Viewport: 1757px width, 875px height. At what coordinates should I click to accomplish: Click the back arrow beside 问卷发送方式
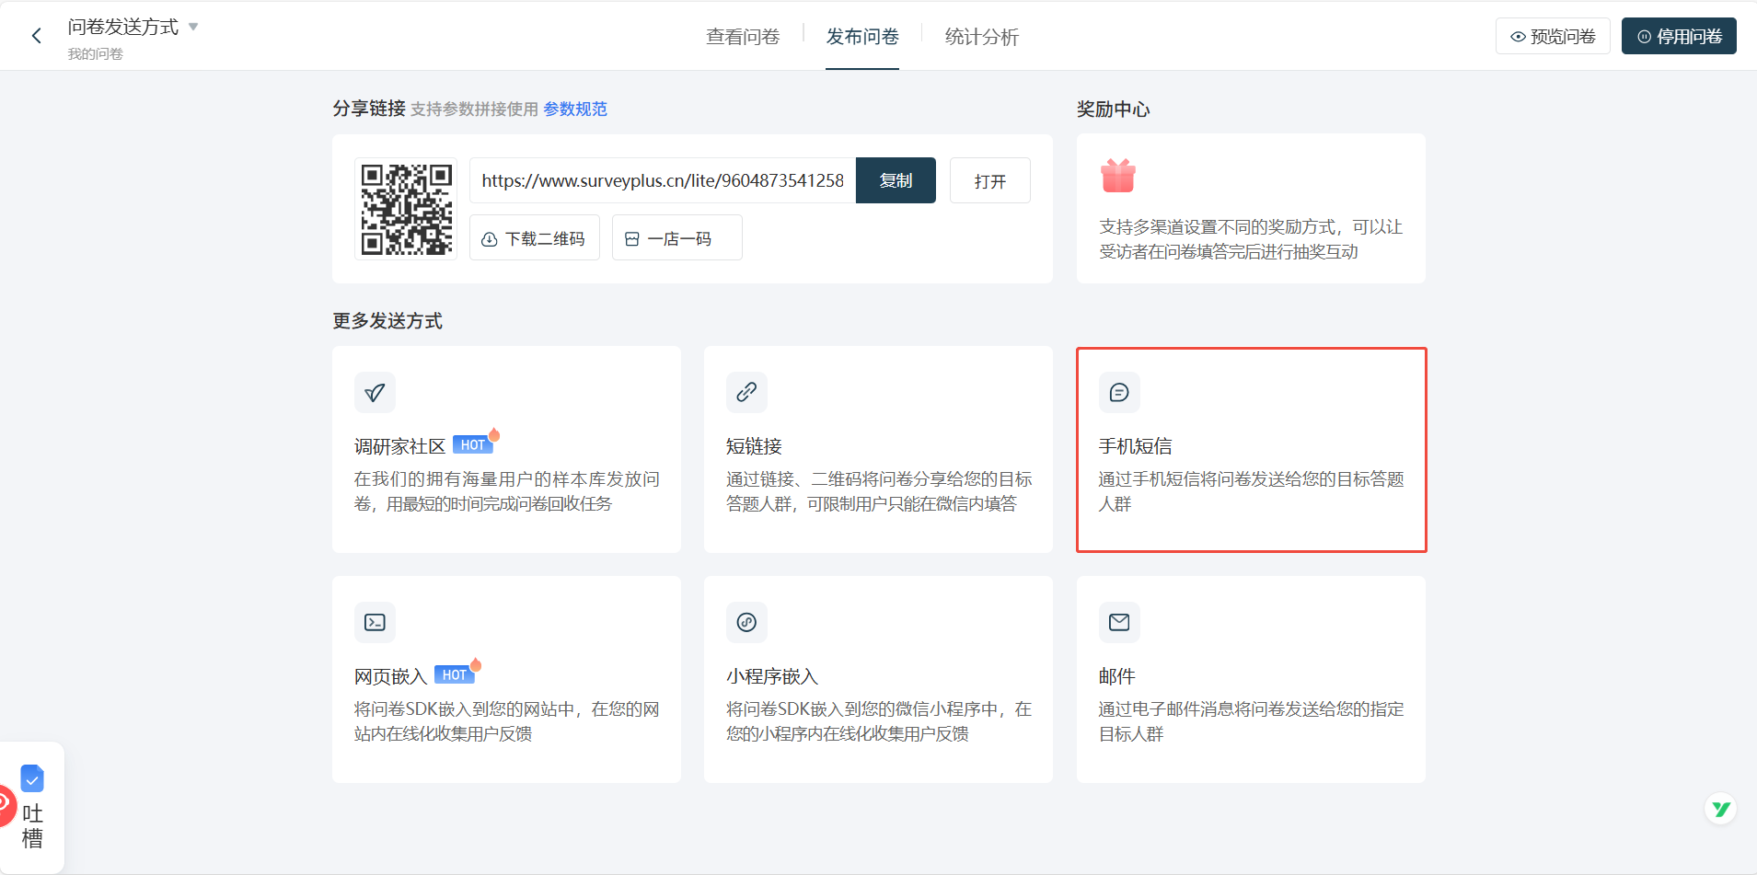[36, 35]
